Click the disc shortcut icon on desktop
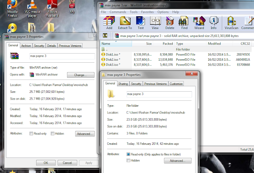 pyautogui.click(x=12, y=27)
